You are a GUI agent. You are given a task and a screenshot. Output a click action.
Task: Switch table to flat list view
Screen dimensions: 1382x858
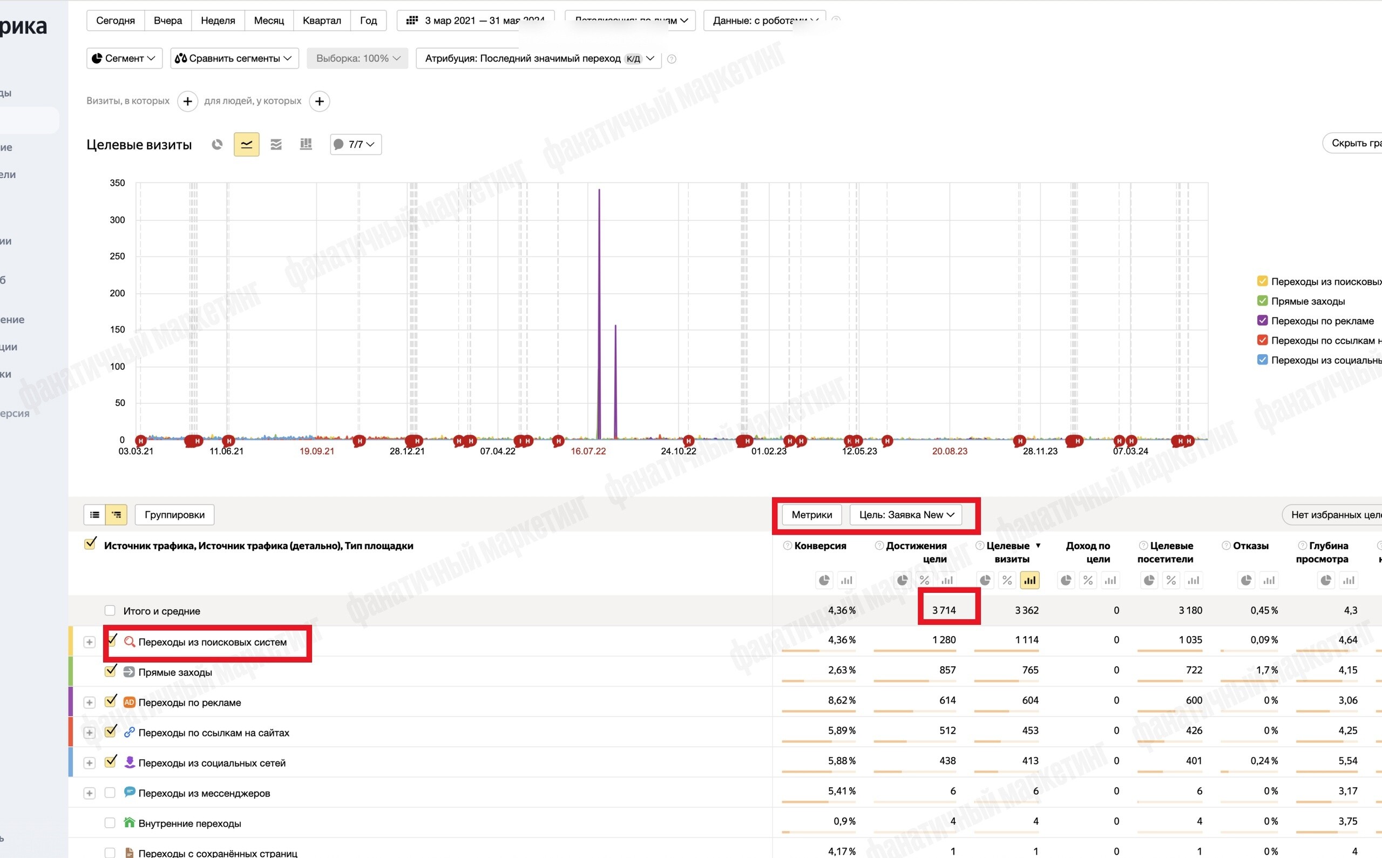tap(95, 515)
